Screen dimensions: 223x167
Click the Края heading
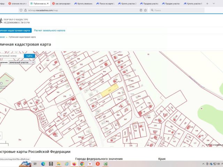(162, 159)
